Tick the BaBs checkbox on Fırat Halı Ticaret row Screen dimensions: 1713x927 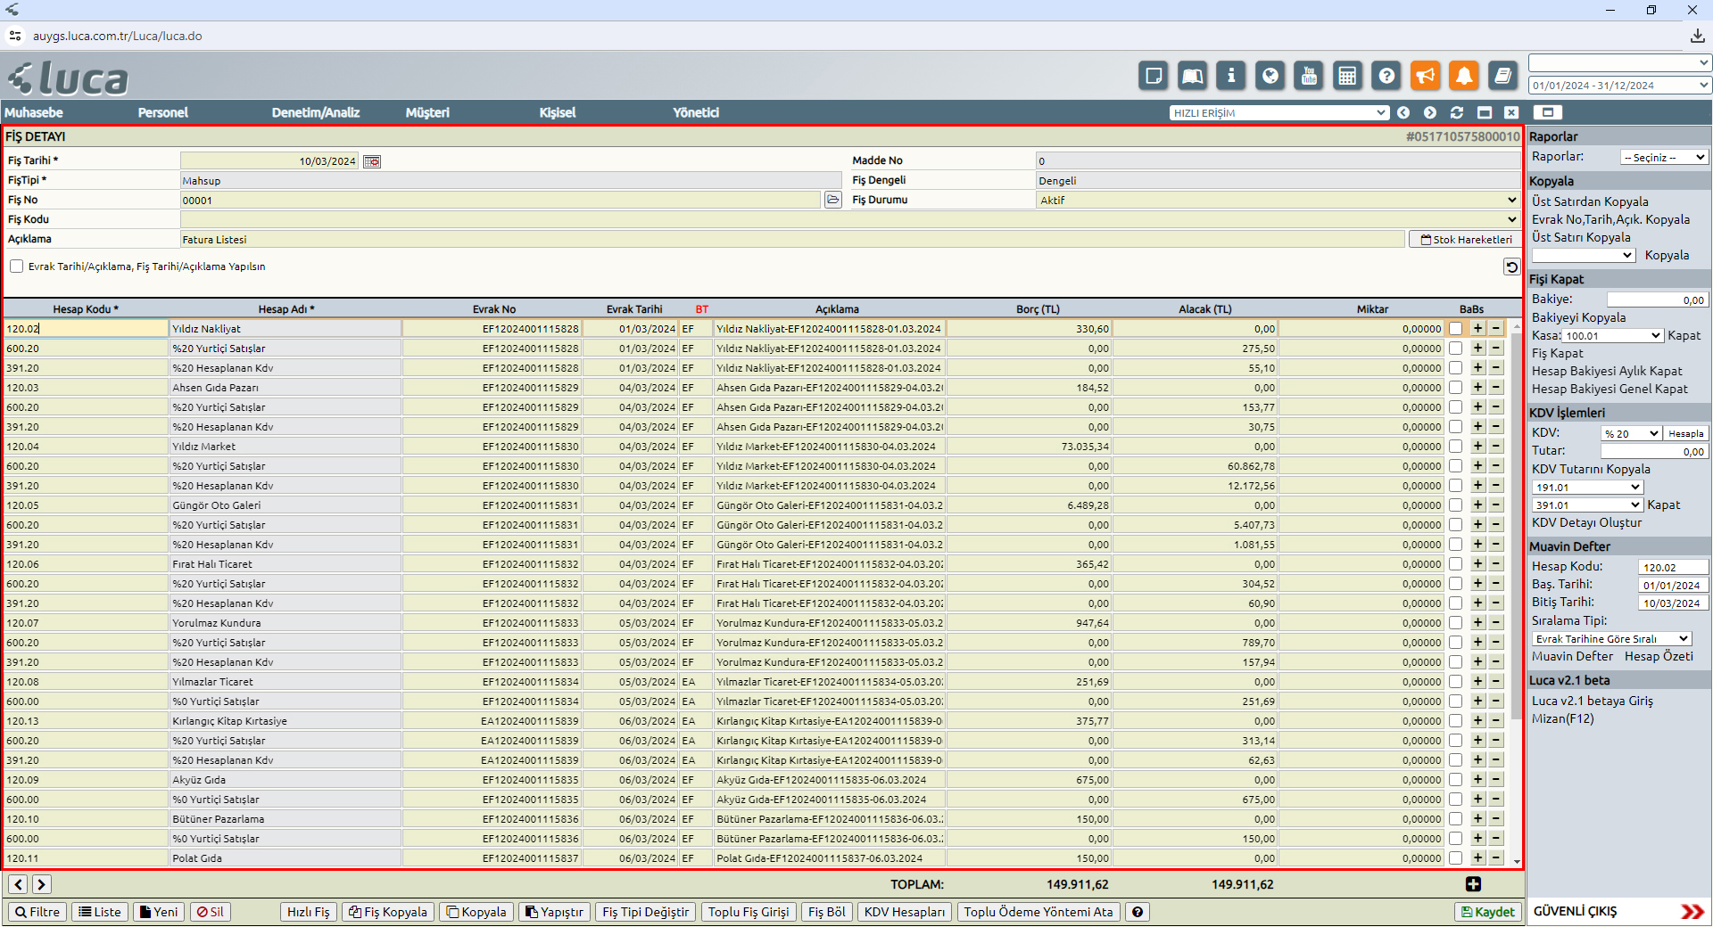tap(1456, 564)
